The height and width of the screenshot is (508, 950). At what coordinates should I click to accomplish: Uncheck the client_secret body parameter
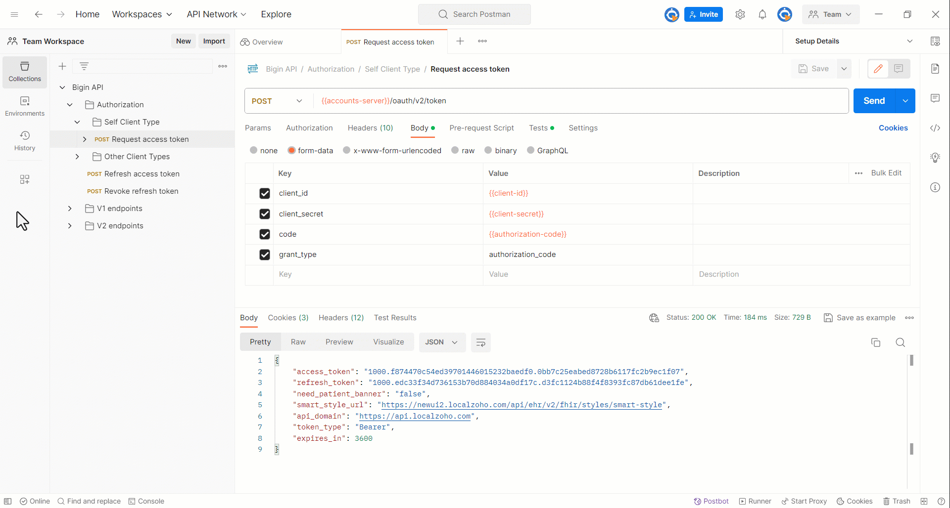click(265, 213)
